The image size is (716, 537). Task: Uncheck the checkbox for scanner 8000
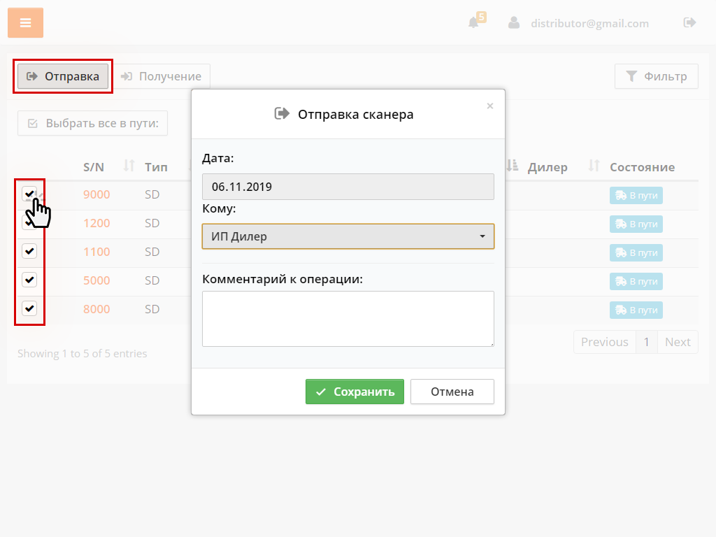[x=29, y=308]
